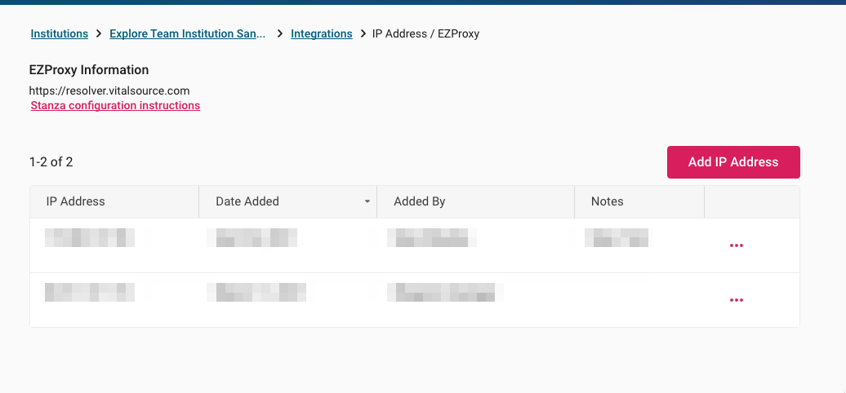Sort by the Added By column header
The image size is (846, 393).
point(475,202)
